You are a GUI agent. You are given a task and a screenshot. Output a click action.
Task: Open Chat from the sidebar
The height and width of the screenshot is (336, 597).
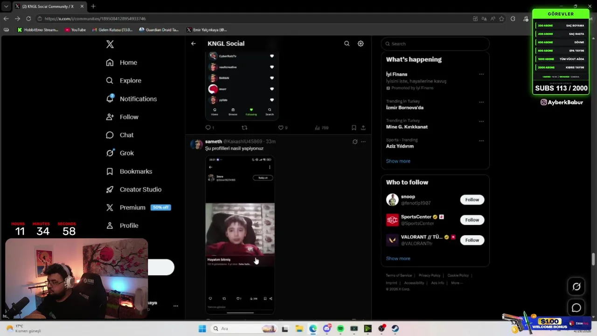click(x=120, y=135)
